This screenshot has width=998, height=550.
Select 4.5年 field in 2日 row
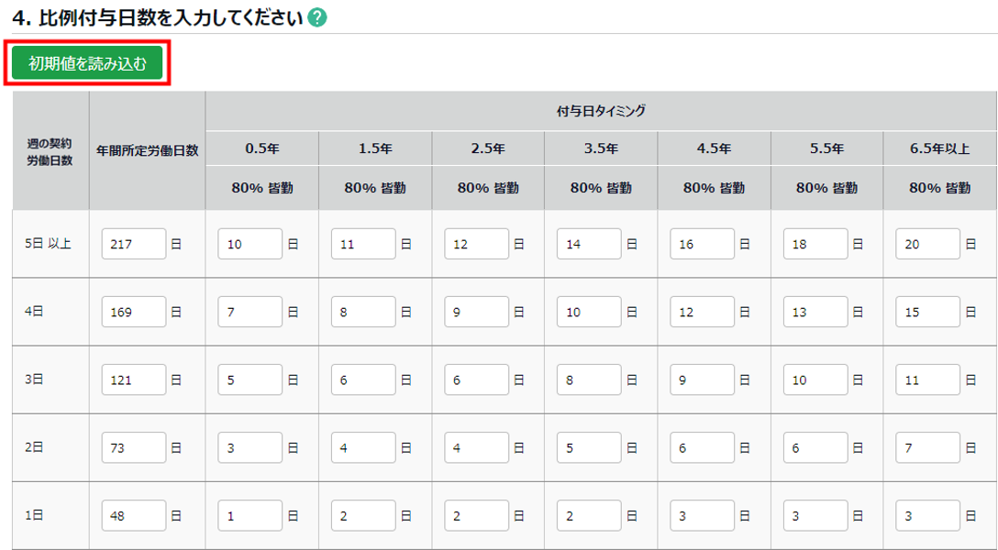703,447
